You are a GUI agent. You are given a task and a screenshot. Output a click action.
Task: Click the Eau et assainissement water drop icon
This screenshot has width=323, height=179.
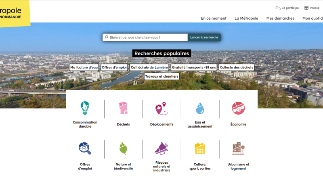point(200,108)
